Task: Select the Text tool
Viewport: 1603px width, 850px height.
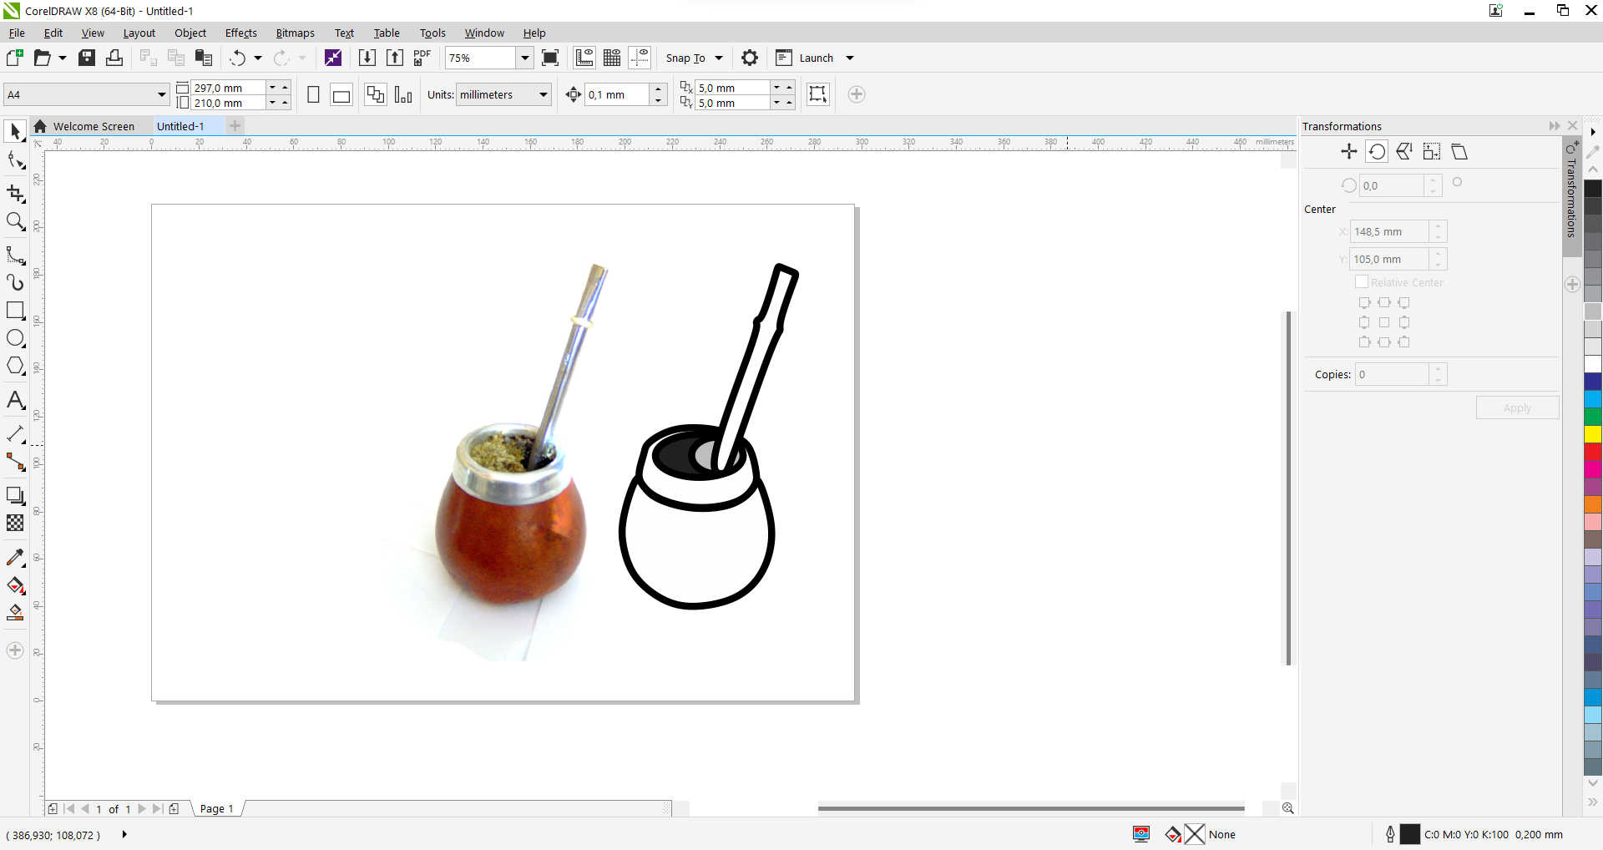Action: (x=15, y=400)
